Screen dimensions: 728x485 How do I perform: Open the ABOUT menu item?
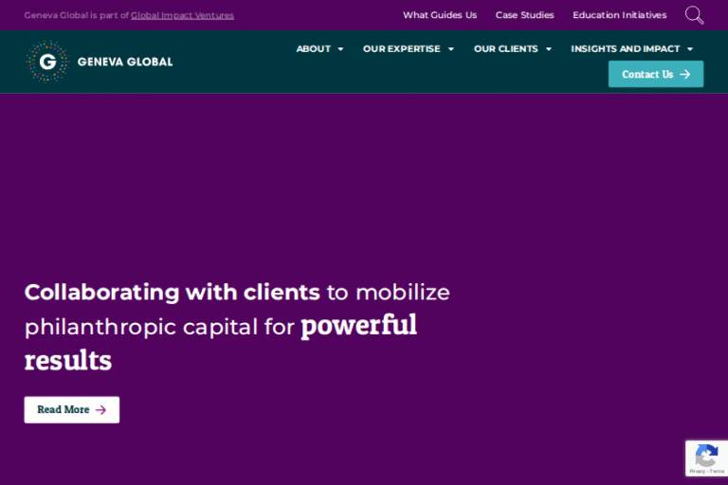pos(313,48)
